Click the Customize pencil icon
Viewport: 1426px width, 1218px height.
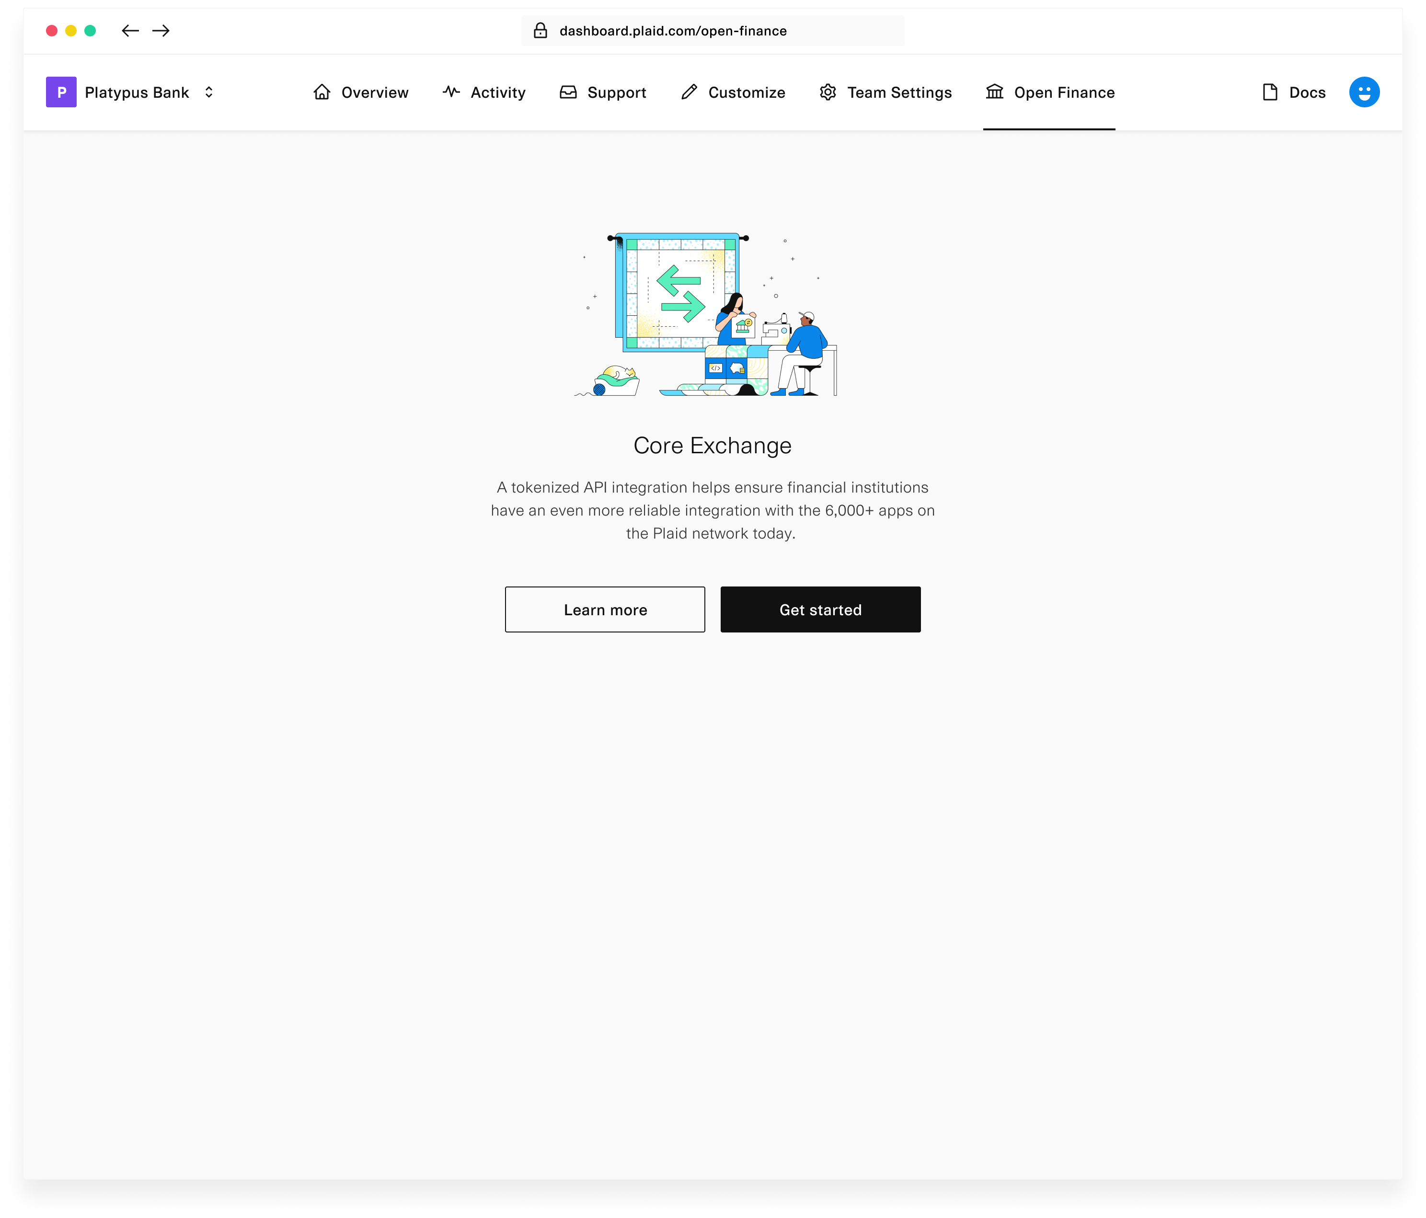[x=687, y=92]
